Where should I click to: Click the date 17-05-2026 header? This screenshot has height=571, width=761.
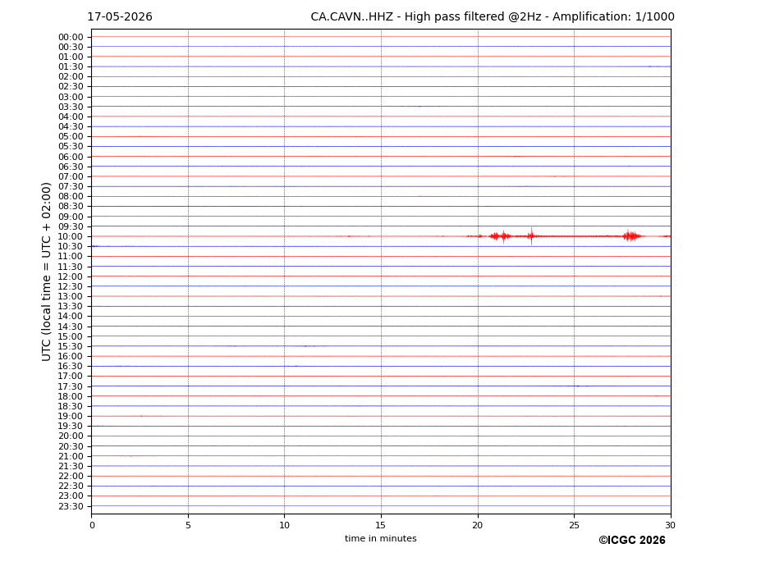[x=120, y=17]
